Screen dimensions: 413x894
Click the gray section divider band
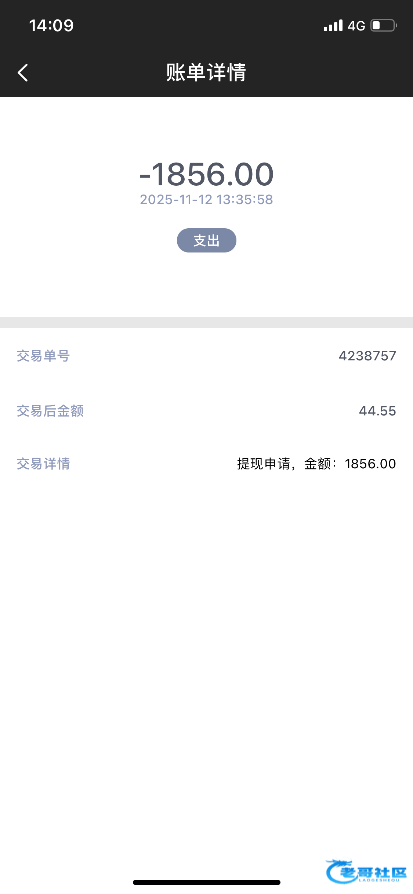[x=206, y=323]
